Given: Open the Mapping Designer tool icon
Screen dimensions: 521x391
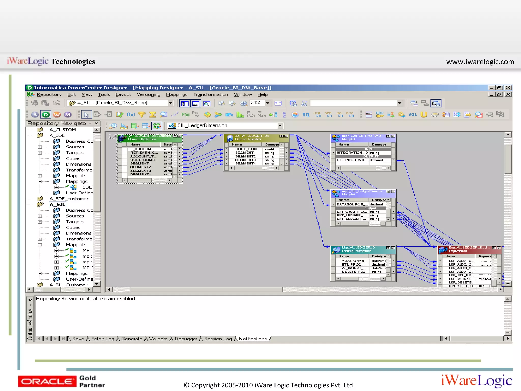Looking at the screenshot, I should pyautogui.click(x=157, y=126).
